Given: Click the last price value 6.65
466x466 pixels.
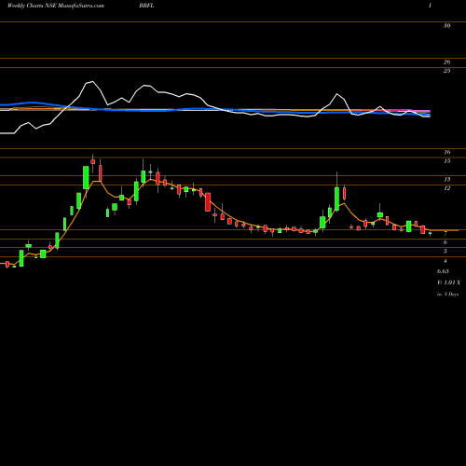Looking at the screenshot, I should pos(443,271).
